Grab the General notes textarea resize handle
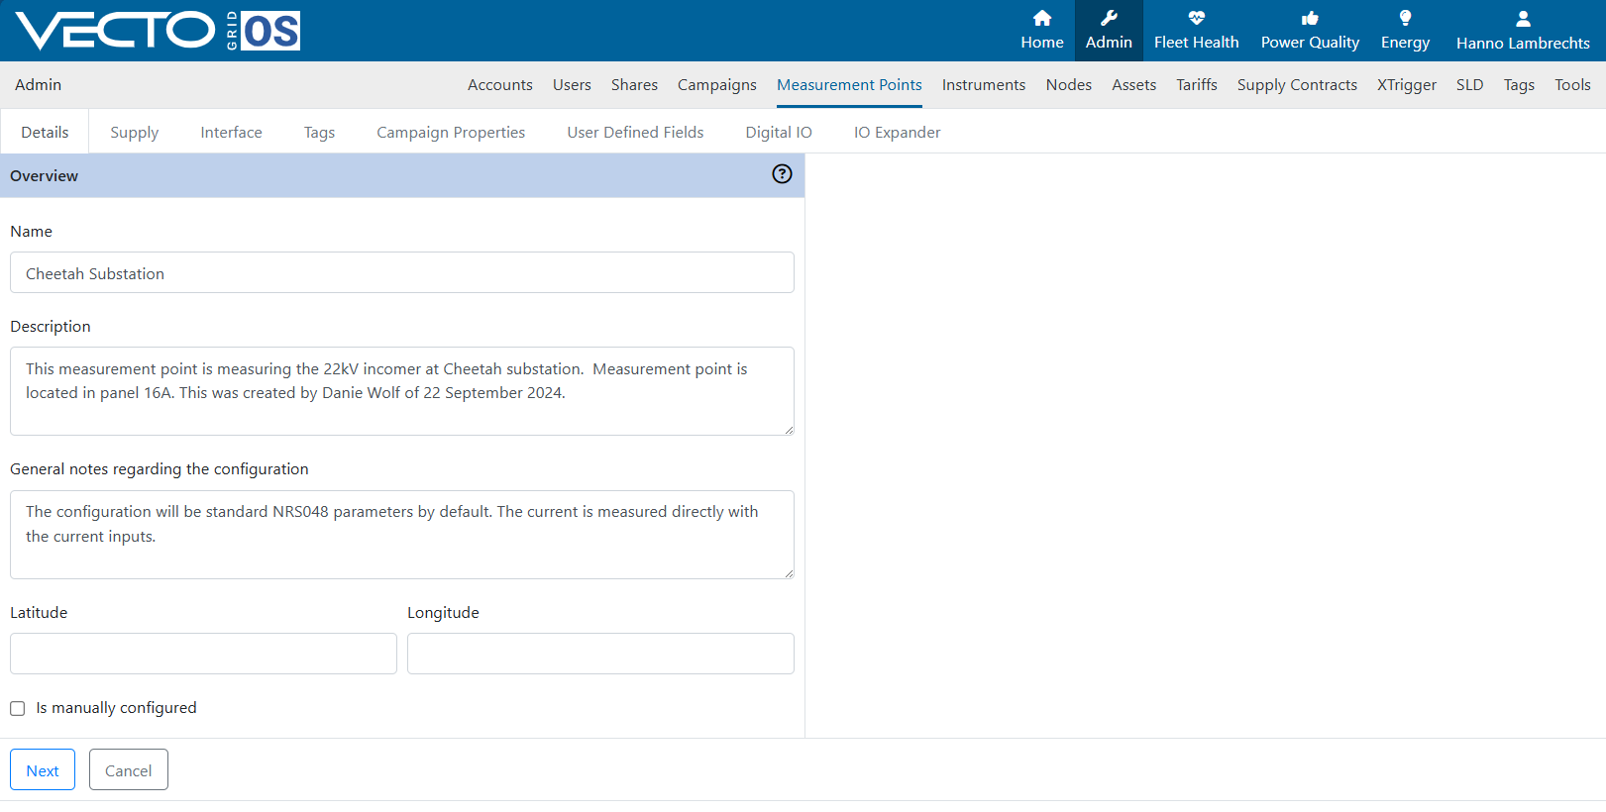 (789, 573)
